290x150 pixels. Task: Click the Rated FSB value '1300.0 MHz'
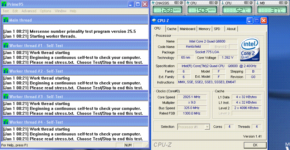192,113
